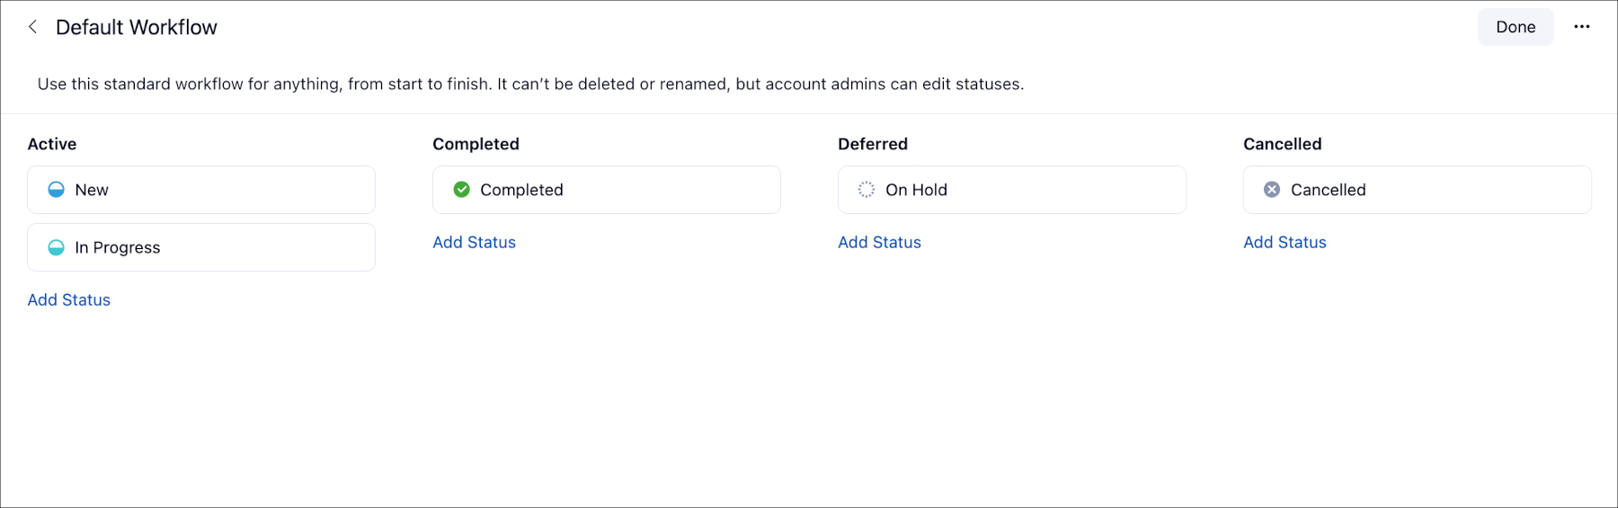Image resolution: width=1618 pixels, height=508 pixels.
Task: Add a status under Completed column
Action: click(x=475, y=243)
